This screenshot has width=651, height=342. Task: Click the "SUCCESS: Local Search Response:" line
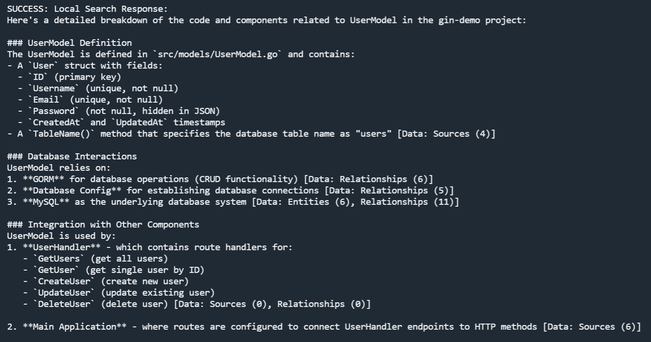87,9
